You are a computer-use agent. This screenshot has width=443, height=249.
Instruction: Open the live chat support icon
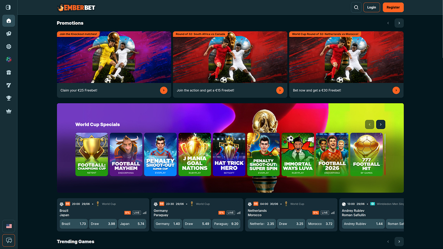click(9, 240)
